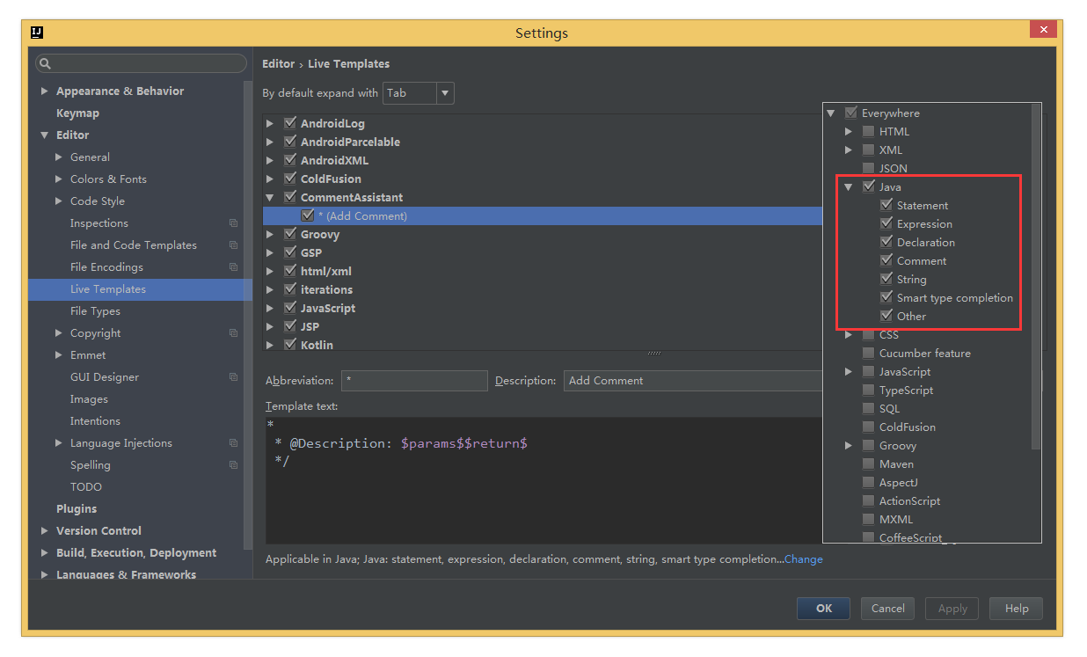
Task: Expand the Appearance & Behavior settings node
Action: [45, 91]
